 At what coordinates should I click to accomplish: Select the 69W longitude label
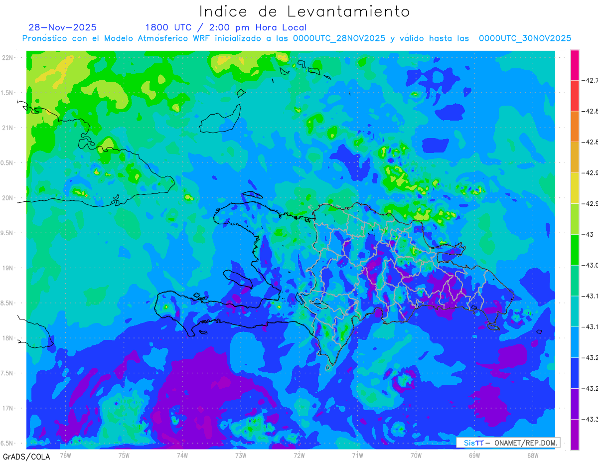(474, 455)
